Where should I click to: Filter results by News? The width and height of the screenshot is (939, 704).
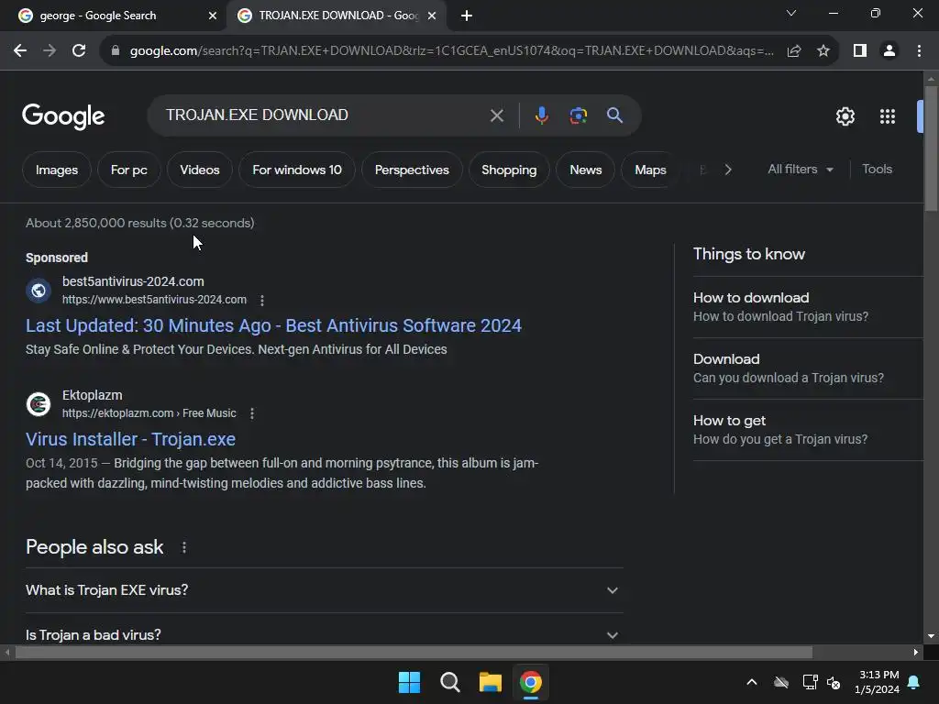click(x=586, y=170)
